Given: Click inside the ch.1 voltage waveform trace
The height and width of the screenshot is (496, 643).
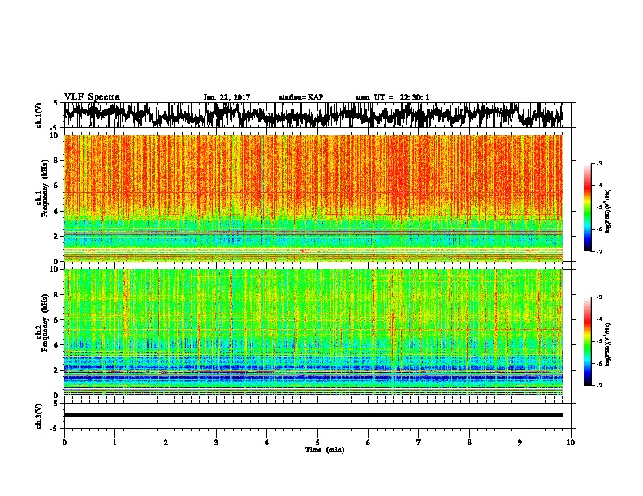Looking at the screenshot, I should tap(313, 115).
